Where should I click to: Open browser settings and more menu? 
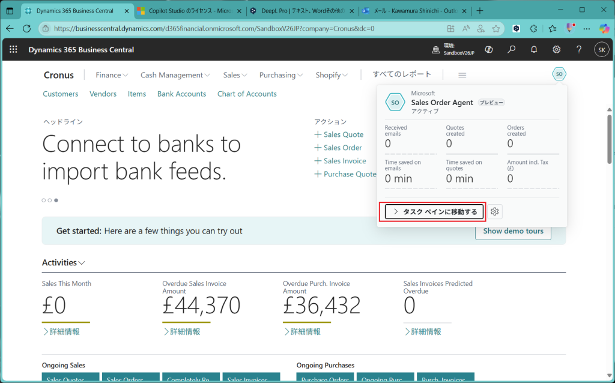[587, 28]
